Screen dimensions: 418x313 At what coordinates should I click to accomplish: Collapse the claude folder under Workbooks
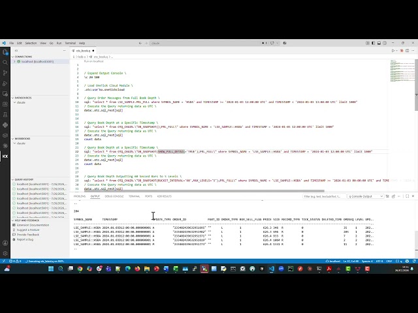click(14, 143)
